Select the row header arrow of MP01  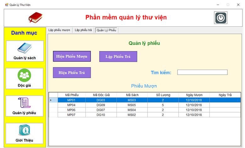pyautogui.click(x=53, y=100)
